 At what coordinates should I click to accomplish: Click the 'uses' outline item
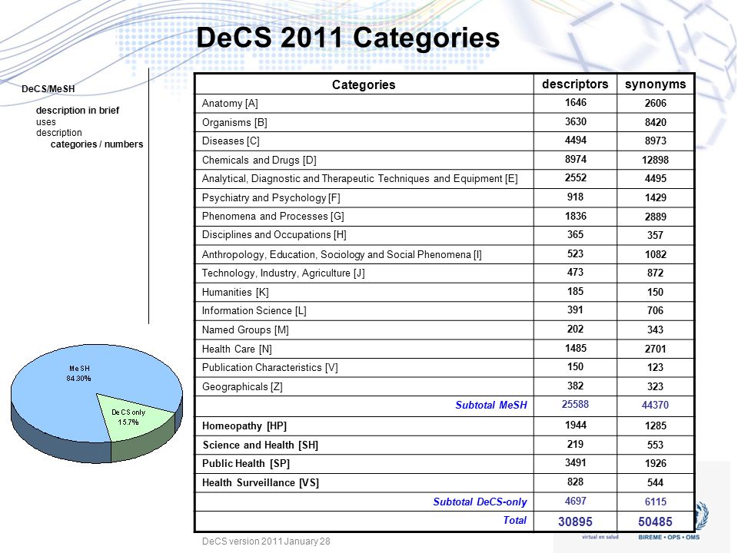point(45,122)
